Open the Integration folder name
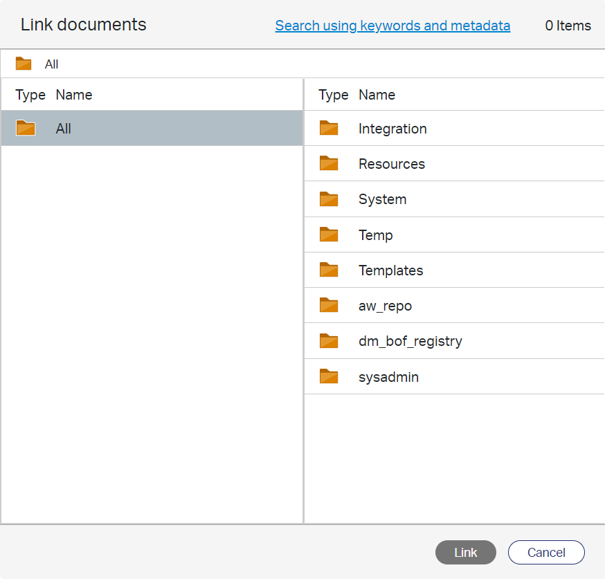The width and height of the screenshot is (605, 579). click(392, 129)
